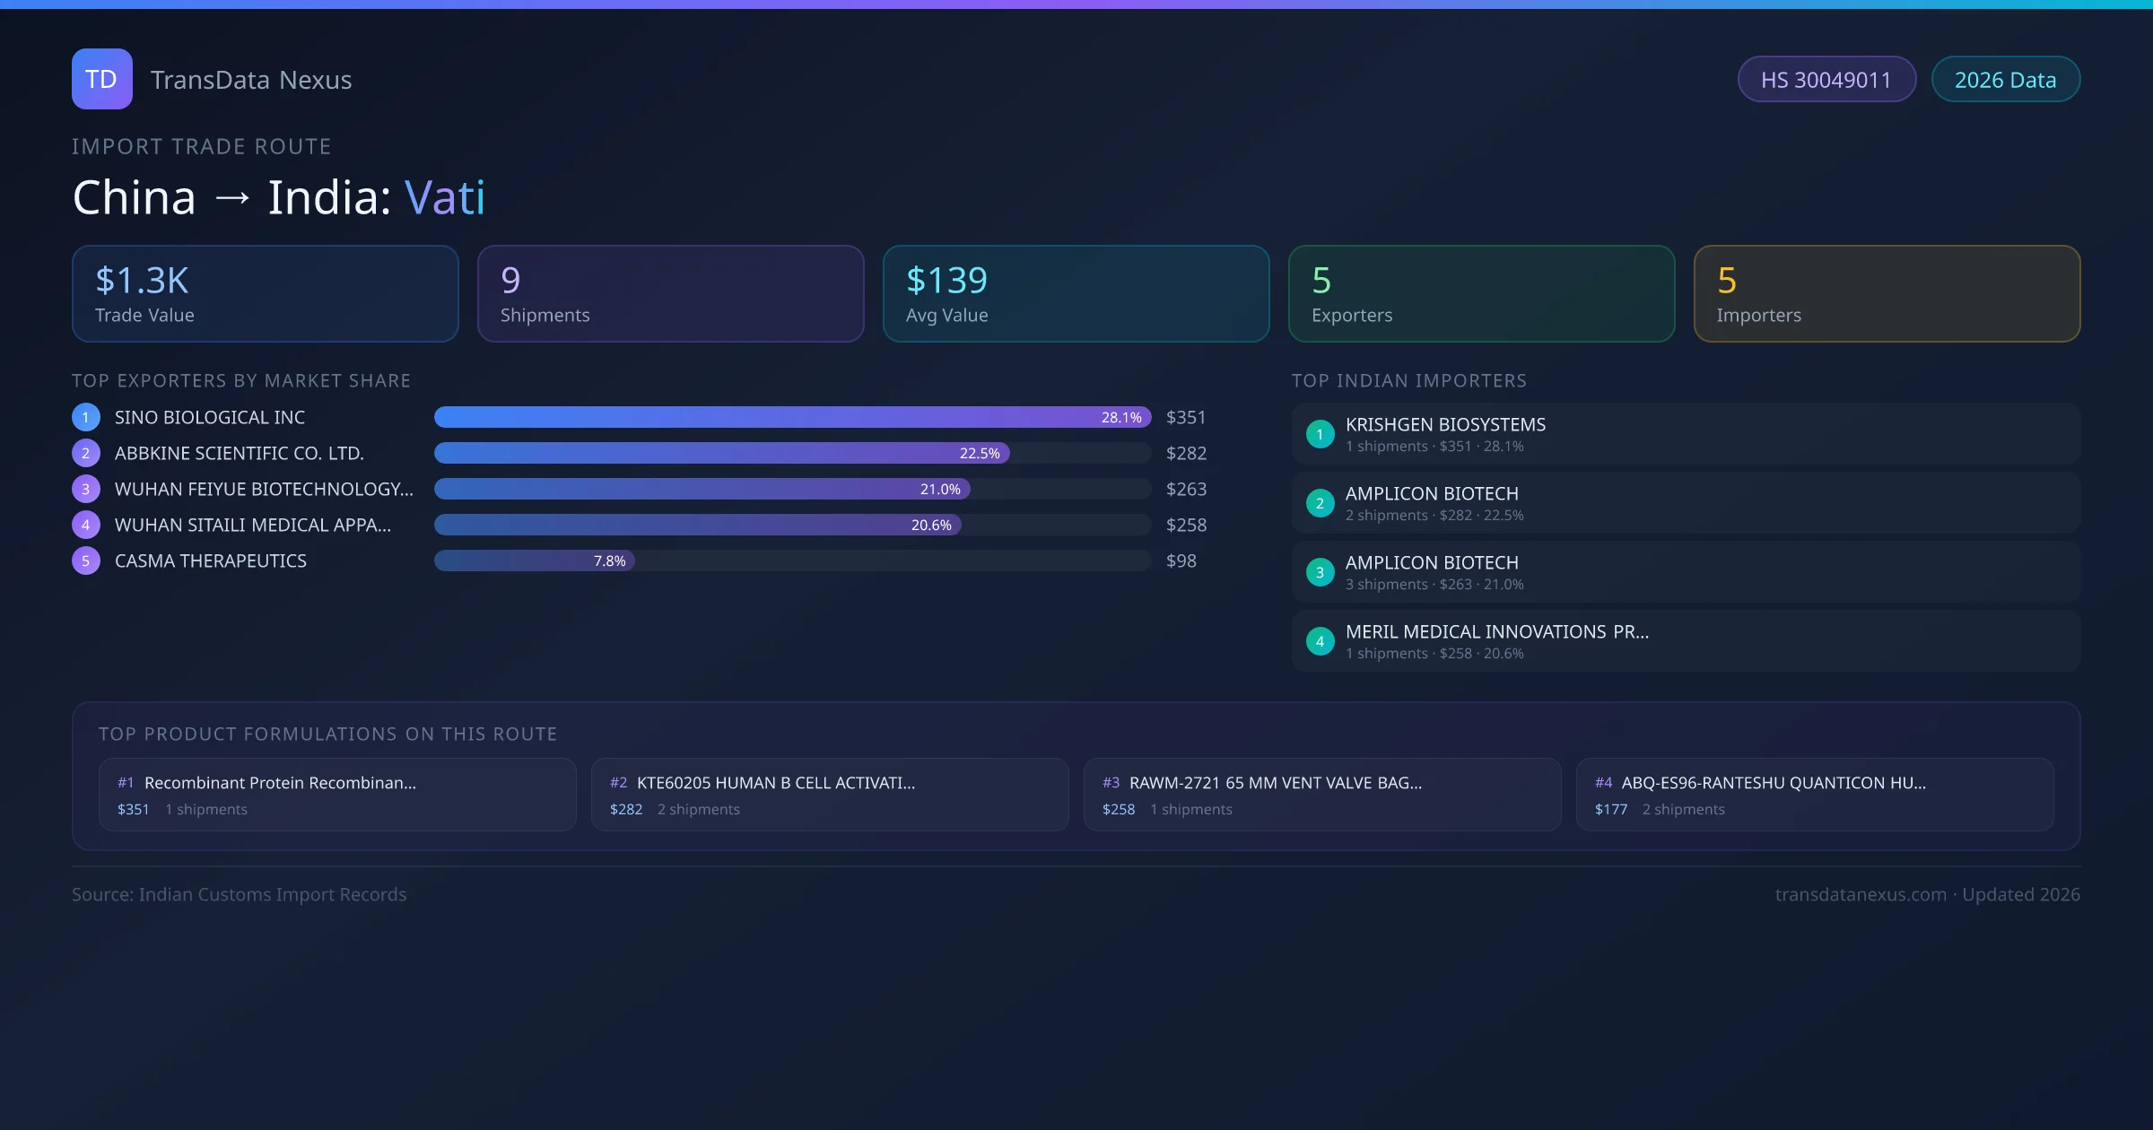Select the 5 Exporters stat card

point(1481,293)
